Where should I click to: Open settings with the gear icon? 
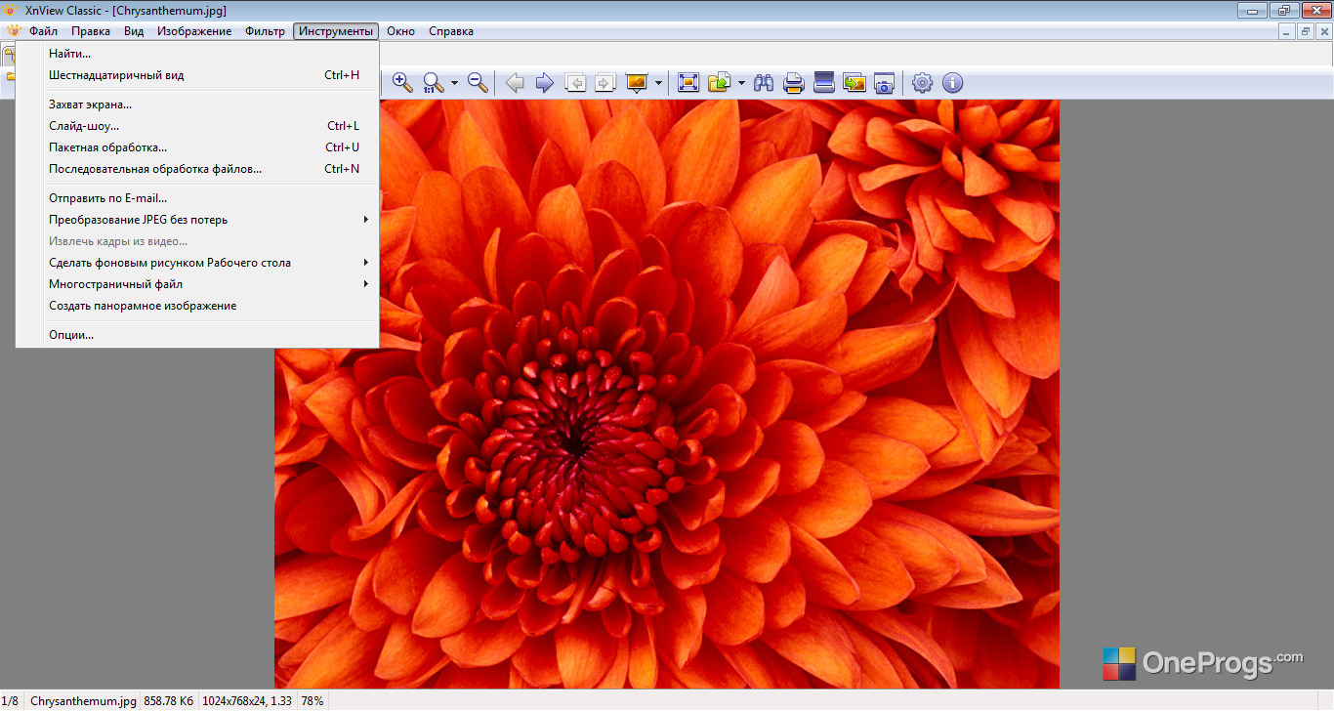(x=923, y=83)
